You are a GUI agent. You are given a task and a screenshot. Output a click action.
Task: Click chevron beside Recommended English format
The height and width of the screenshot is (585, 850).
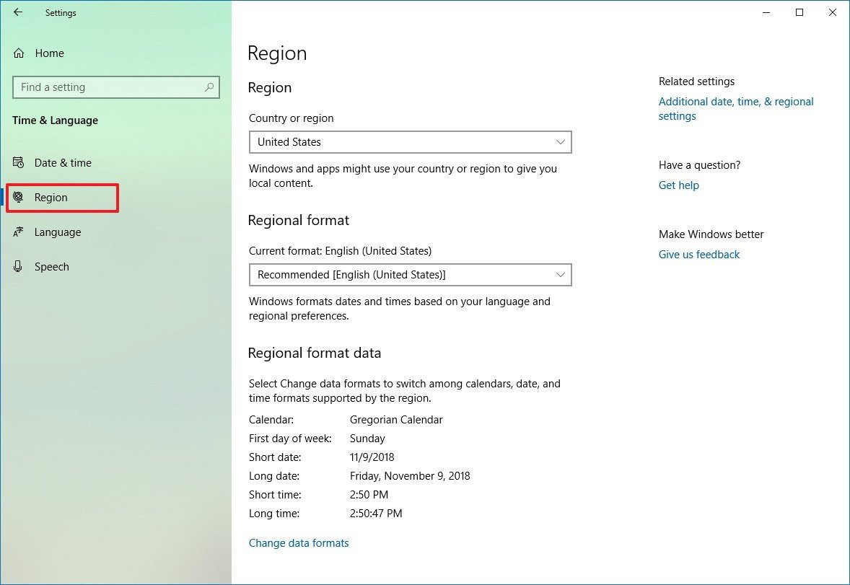tap(560, 275)
